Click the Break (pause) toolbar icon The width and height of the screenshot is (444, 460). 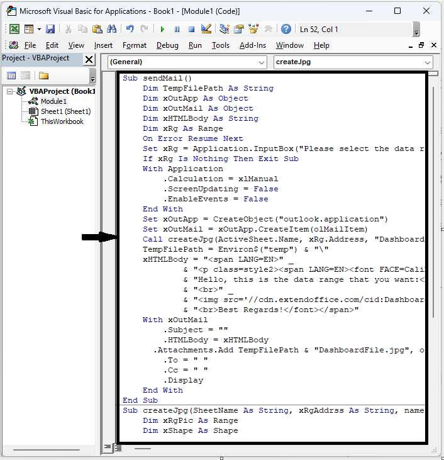pyautogui.click(x=177, y=29)
